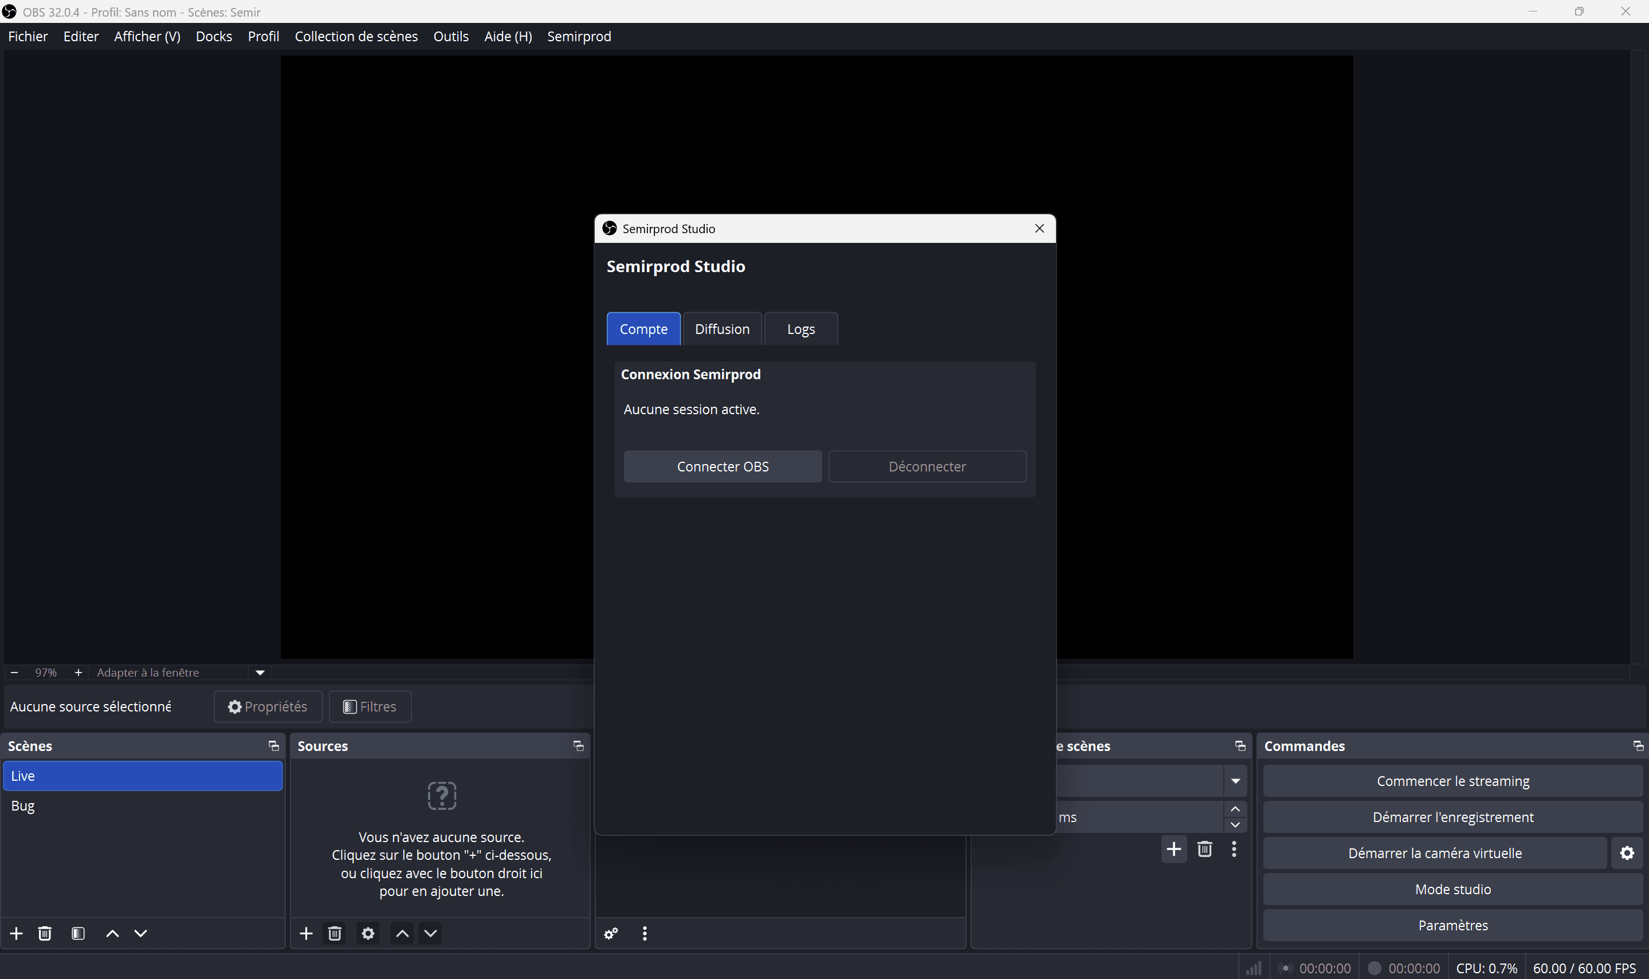Viewport: 1649px width, 979px height.
Task: Decrease transition duration in ms
Action: (x=1235, y=825)
